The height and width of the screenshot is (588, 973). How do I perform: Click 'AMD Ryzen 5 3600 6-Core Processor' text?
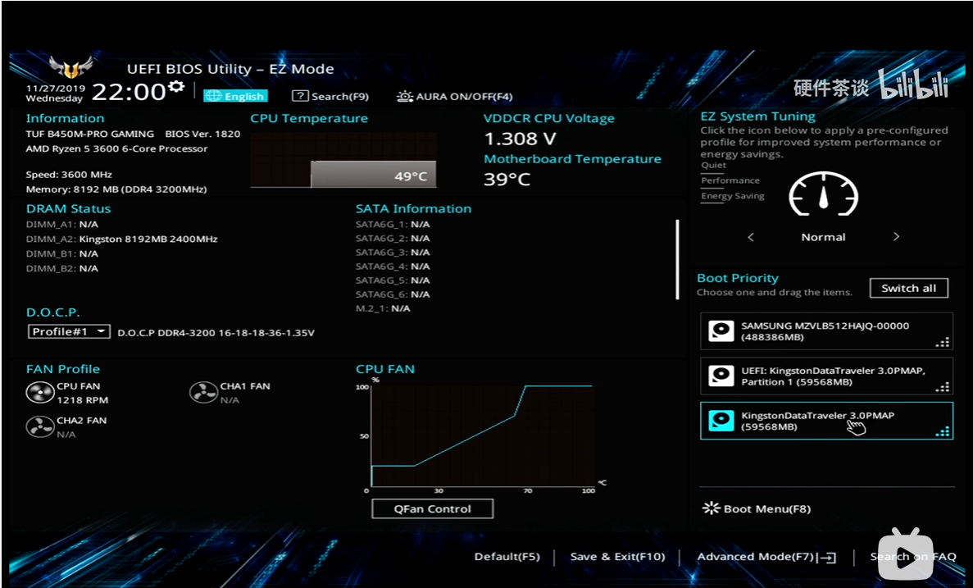[x=116, y=149]
